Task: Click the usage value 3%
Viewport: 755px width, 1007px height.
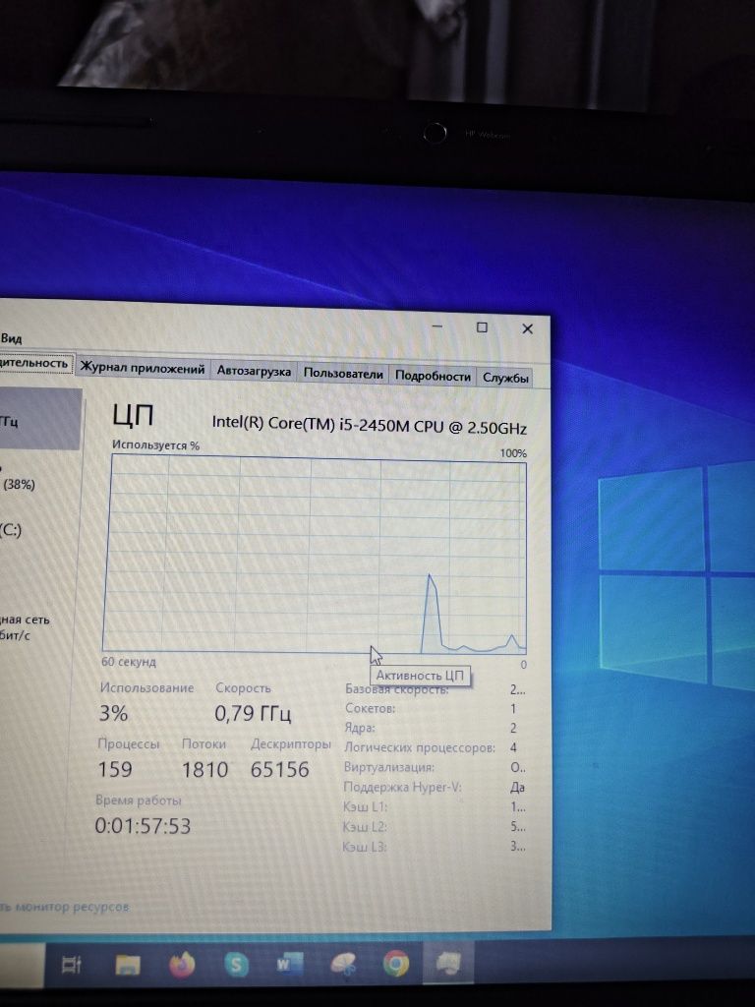Action: 114,714
